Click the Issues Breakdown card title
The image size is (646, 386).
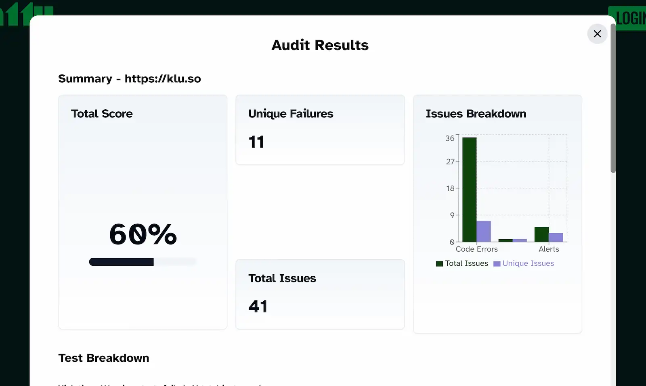point(476,114)
